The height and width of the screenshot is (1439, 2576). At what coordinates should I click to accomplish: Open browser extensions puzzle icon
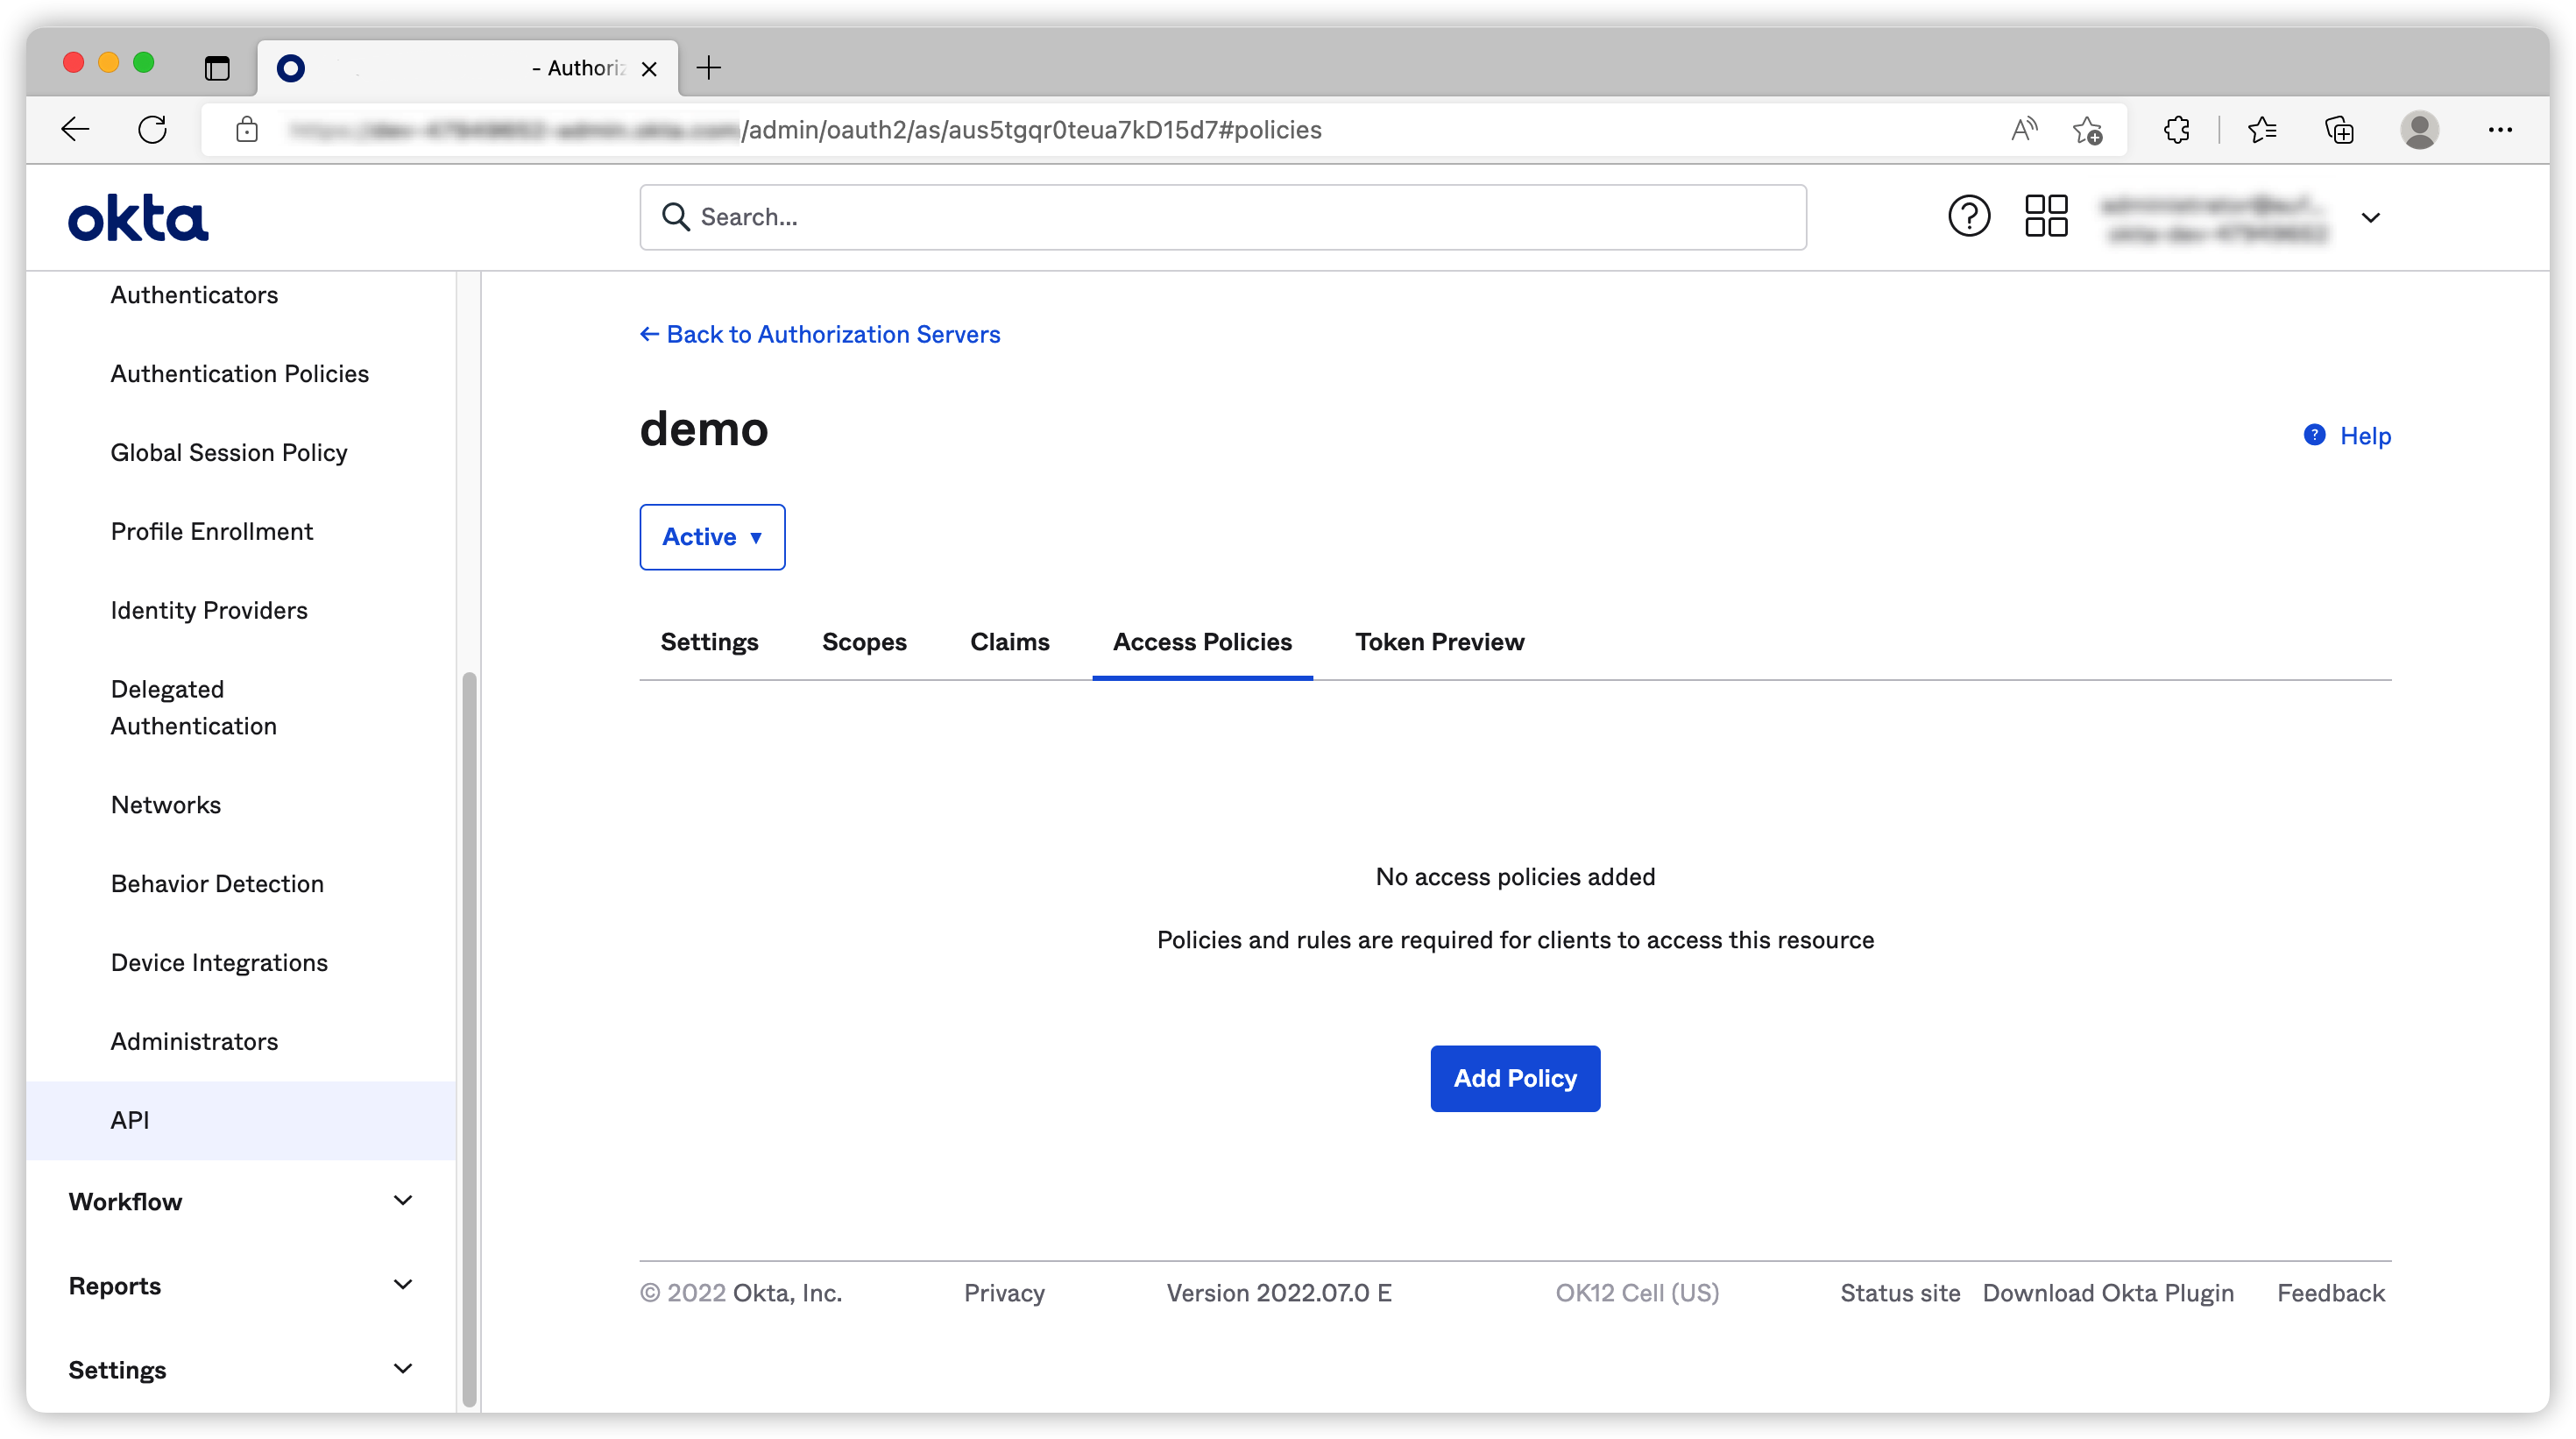coord(2176,130)
